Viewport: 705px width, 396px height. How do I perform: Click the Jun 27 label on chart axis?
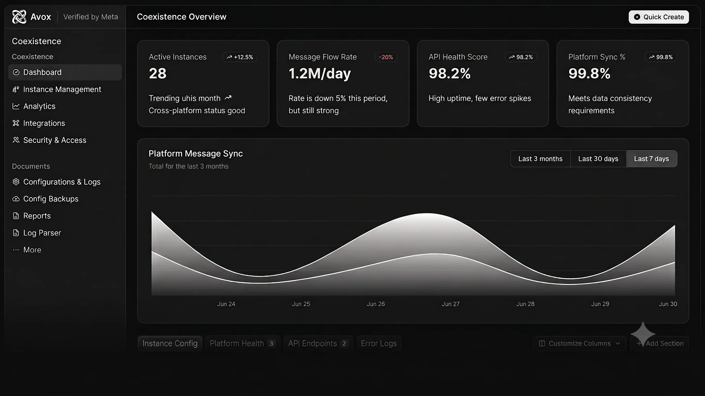450,304
